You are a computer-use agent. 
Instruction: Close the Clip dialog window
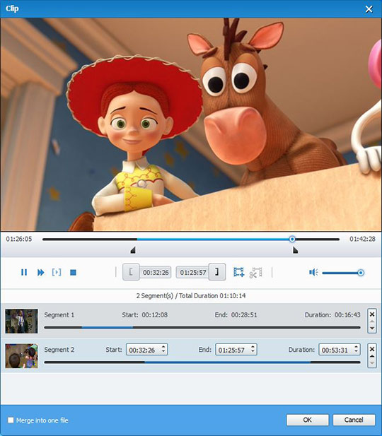pyautogui.click(x=369, y=9)
